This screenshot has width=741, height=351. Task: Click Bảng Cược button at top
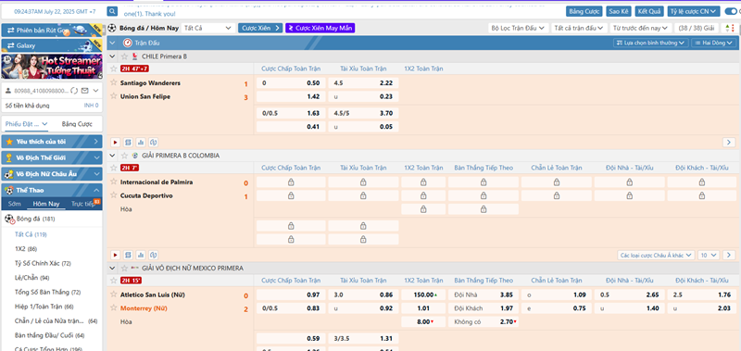tap(584, 11)
